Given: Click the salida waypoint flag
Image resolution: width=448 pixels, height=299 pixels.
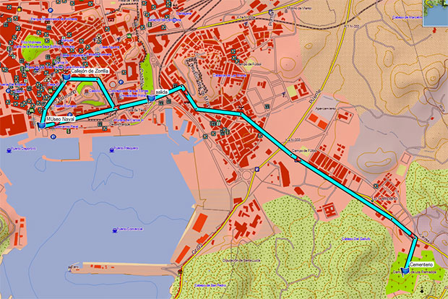Looking at the screenshot, I should tap(150, 99).
